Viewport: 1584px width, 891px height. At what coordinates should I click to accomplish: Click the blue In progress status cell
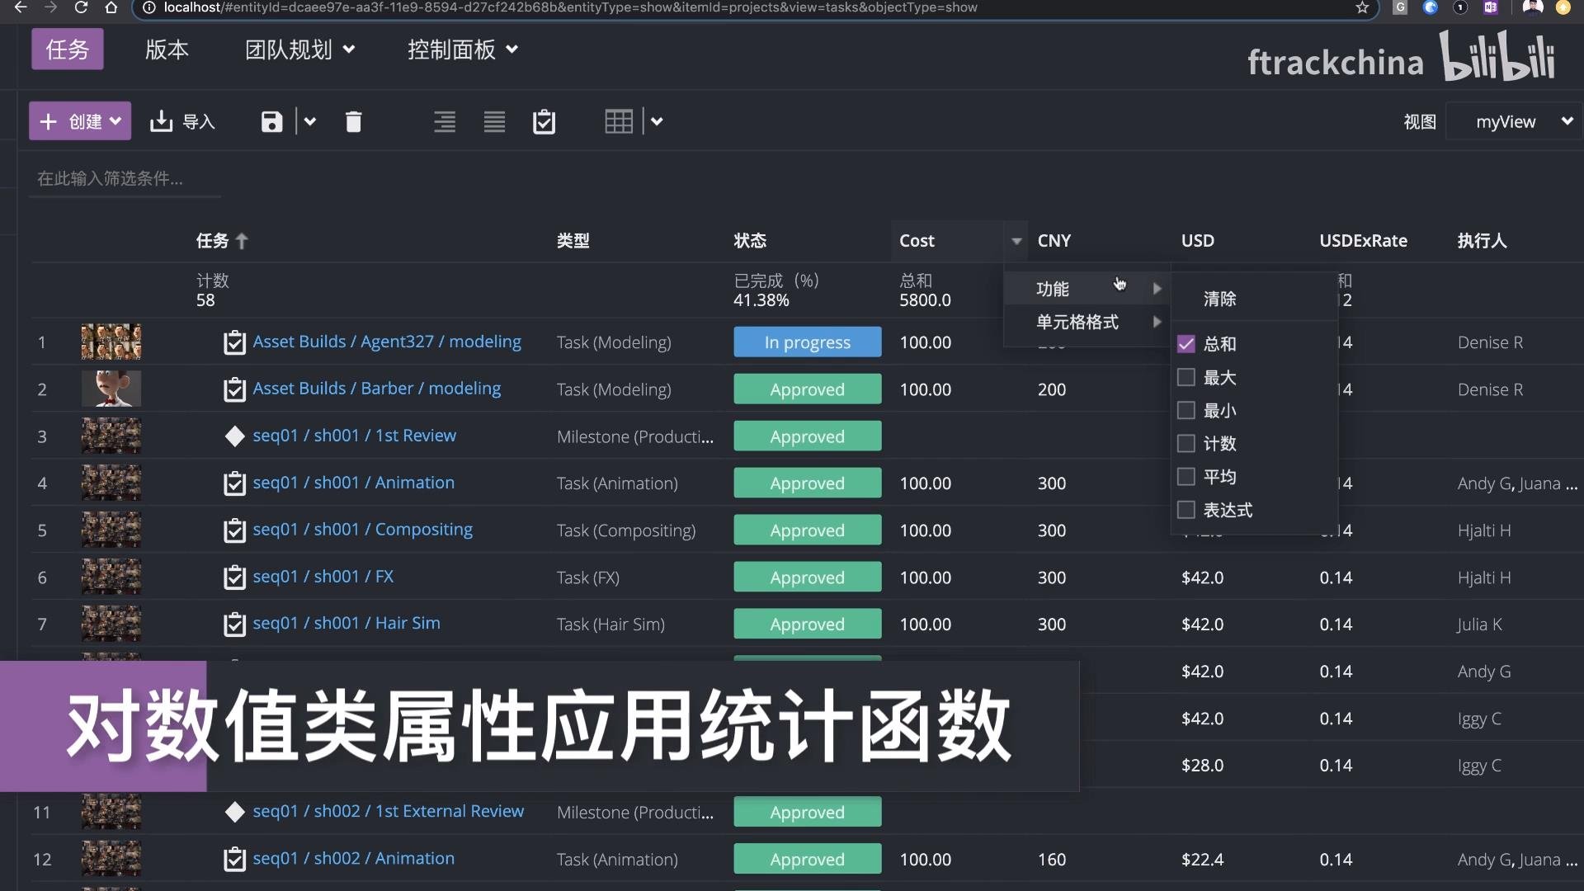tap(808, 342)
